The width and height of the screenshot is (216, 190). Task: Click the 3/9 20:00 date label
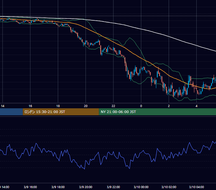pyautogui.click(x=86, y=187)
